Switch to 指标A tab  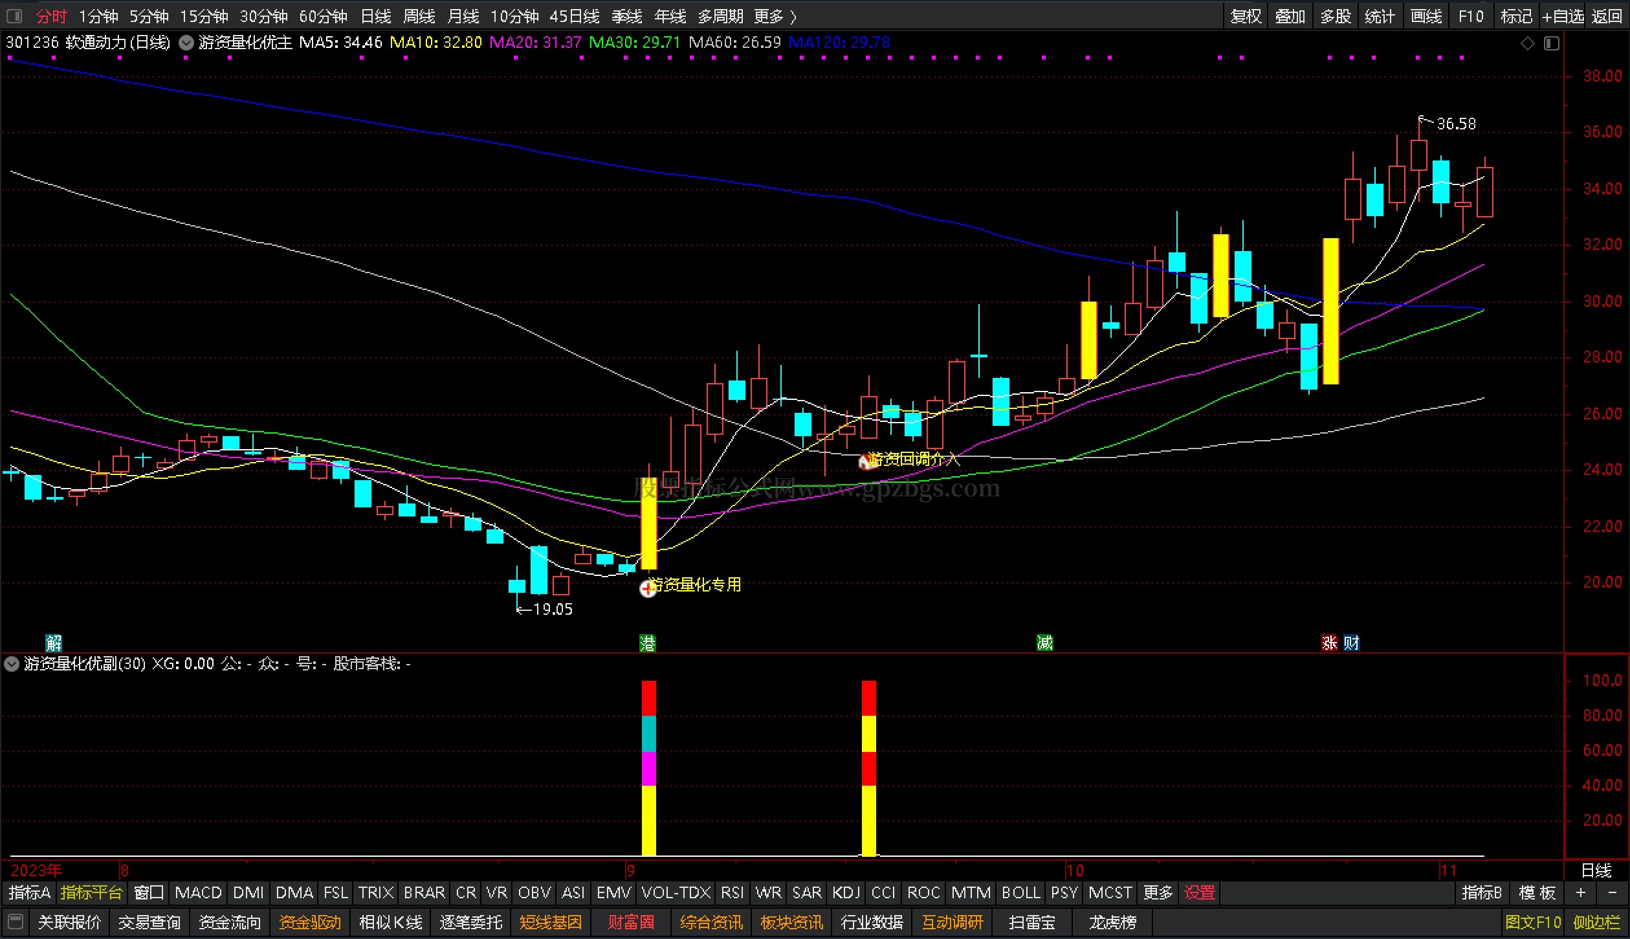[x=29, y=893]
